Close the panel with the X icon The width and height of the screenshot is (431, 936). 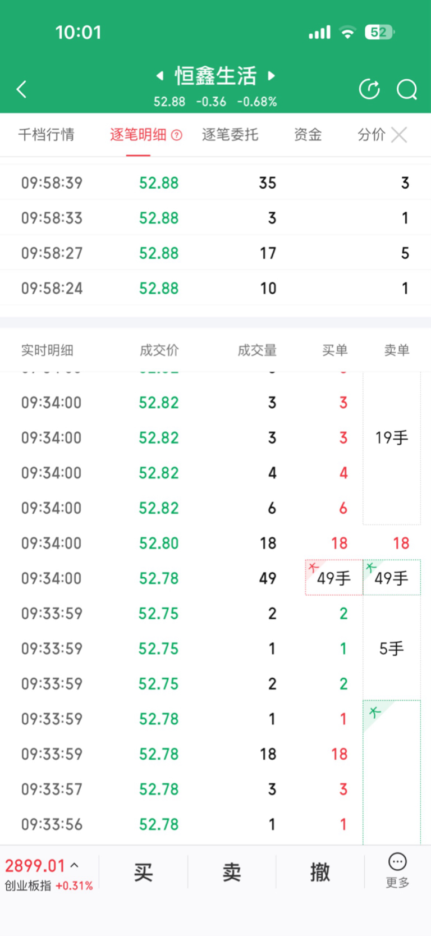click(x=399, y=135)
